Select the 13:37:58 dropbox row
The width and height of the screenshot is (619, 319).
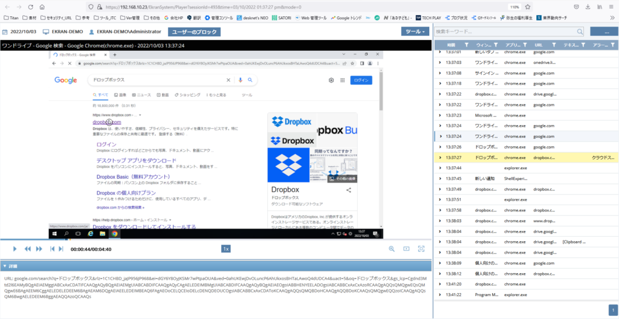527,210
